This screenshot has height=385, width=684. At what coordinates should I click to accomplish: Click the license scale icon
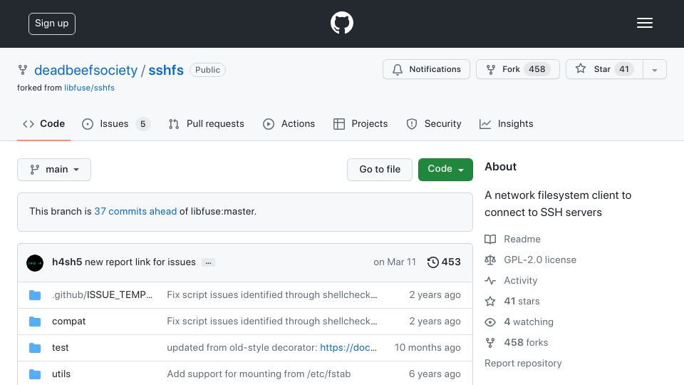pos(490,260)
